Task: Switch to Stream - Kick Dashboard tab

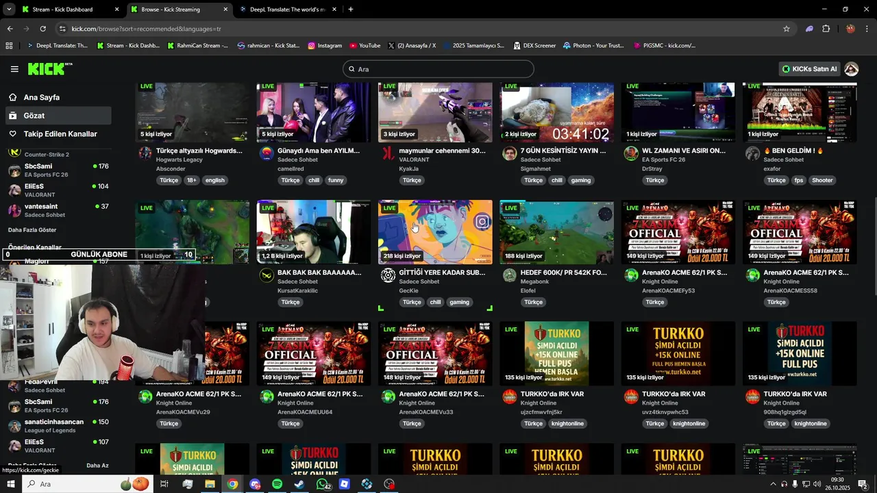Action: (x=62, y=10)
